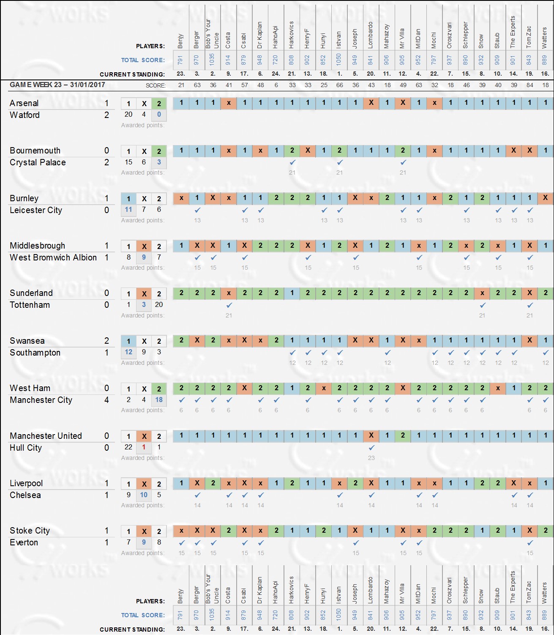Screen dimensions: 554x635
Task: Click the red 1 count under Manchester United's X
Action: (x=144, y=447)
